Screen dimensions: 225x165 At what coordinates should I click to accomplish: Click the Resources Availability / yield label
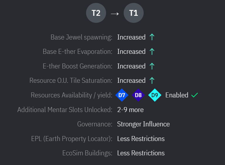(x=71, y=95)
